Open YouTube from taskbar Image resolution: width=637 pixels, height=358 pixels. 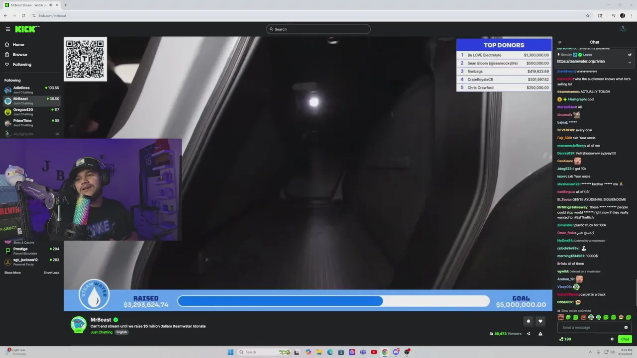(374, 352)
